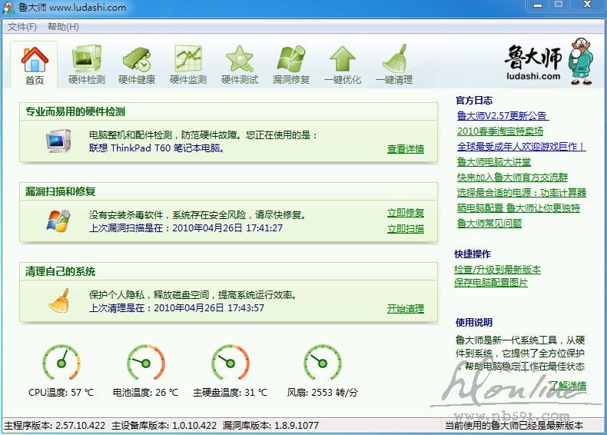This screenshot has width=607, height=435.
Task: Click 检查/升级到最新版本 link
Action: (x=497, y=270)
